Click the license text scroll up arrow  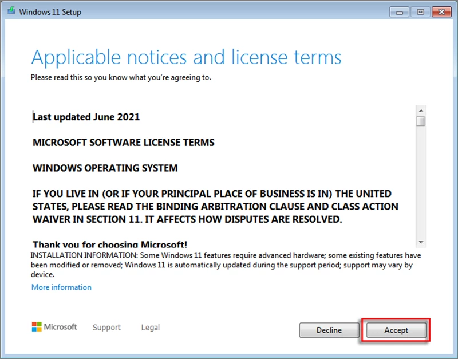421,111
